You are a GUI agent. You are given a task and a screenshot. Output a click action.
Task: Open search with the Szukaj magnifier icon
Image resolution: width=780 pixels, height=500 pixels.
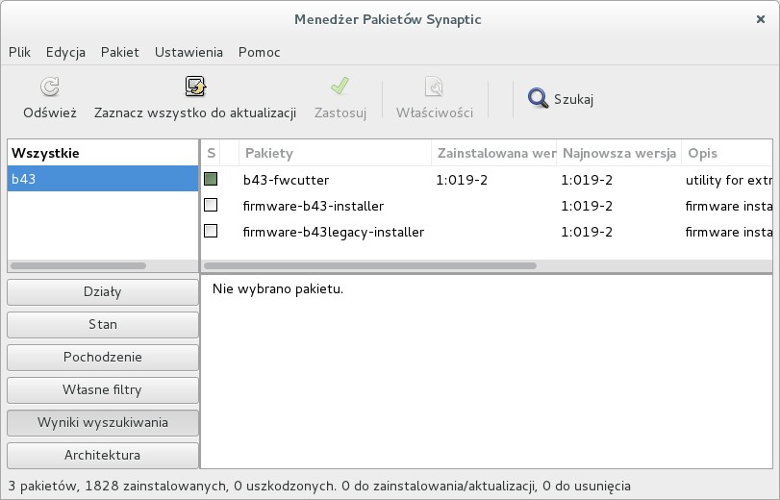click(538, 97)
